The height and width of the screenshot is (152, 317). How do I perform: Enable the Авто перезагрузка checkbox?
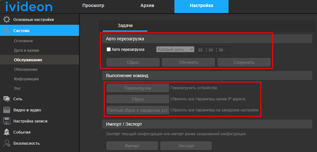(109, 50)
